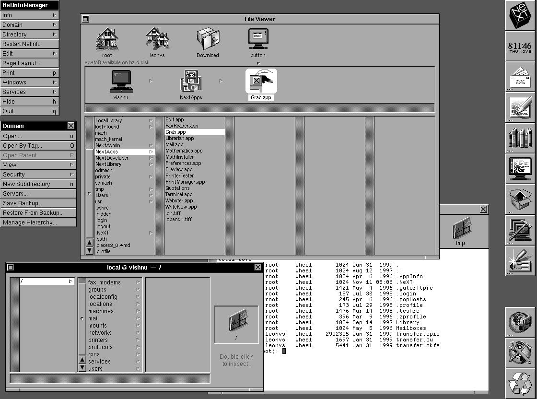Select the Download box icon on shelf
The height and width of the screenshot is (399, 537).
tap(208, 39)
